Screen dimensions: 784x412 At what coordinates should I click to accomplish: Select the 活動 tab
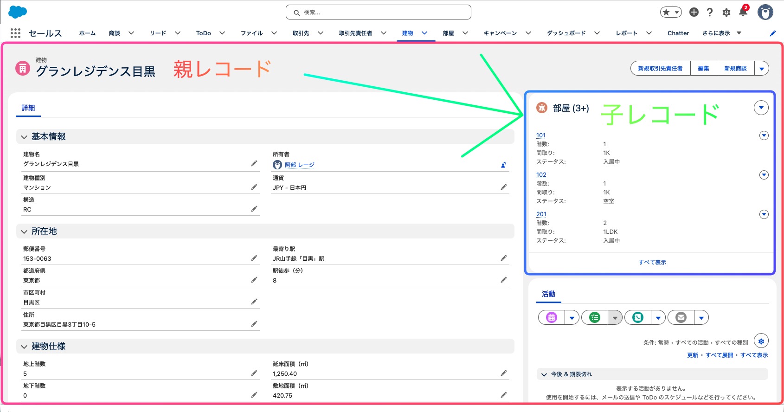[x=548, y=294]
